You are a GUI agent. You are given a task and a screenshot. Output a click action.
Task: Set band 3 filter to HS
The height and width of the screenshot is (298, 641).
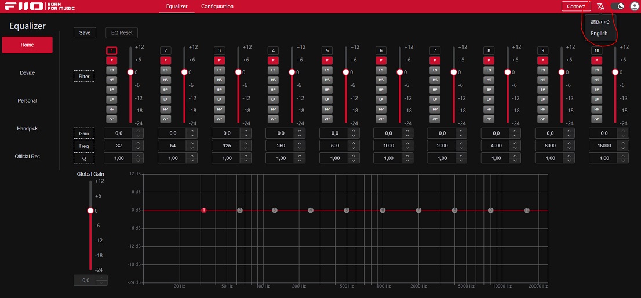(x=220, y=79)
